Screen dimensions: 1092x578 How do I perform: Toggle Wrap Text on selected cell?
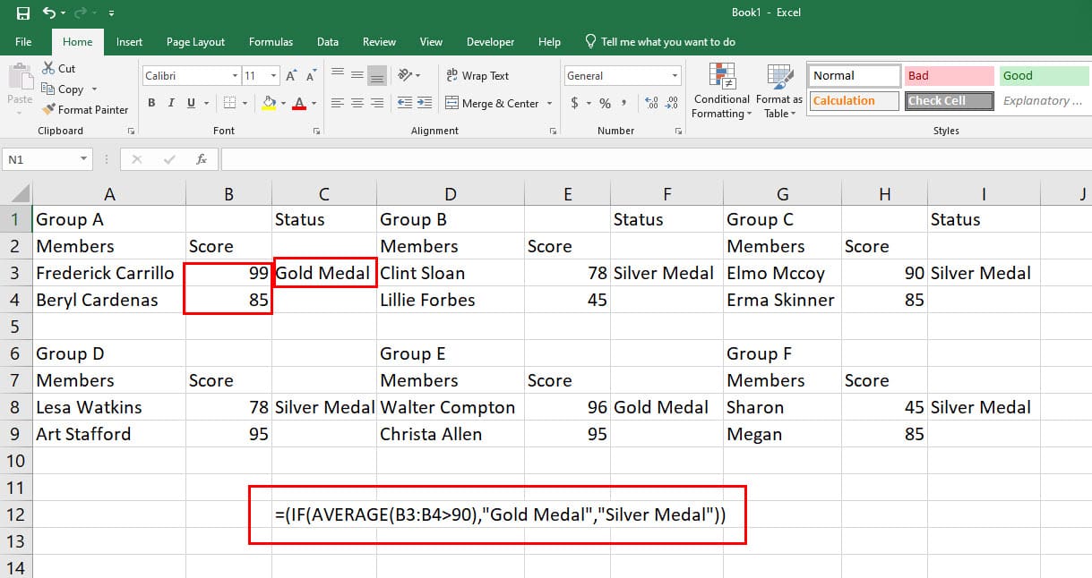(x=477, y=76)
